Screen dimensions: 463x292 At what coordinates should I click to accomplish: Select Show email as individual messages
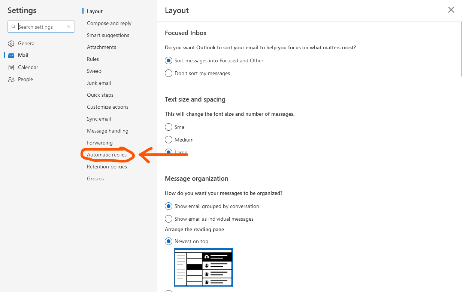[169, 219]
